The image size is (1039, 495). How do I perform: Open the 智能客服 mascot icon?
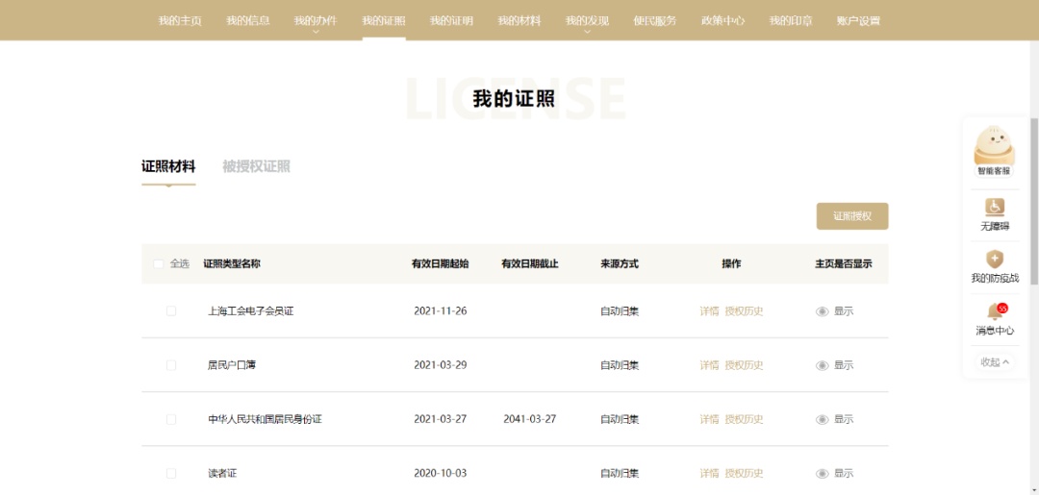[x=994, y=148]
